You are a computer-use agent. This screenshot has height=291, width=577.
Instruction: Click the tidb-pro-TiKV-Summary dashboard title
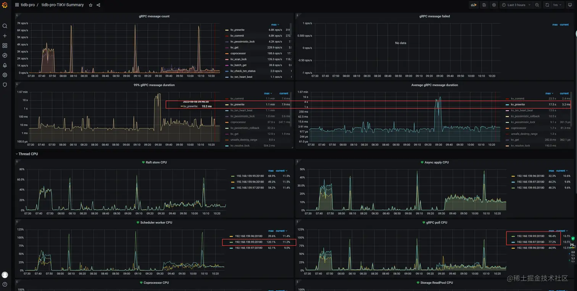coord(63,5)
